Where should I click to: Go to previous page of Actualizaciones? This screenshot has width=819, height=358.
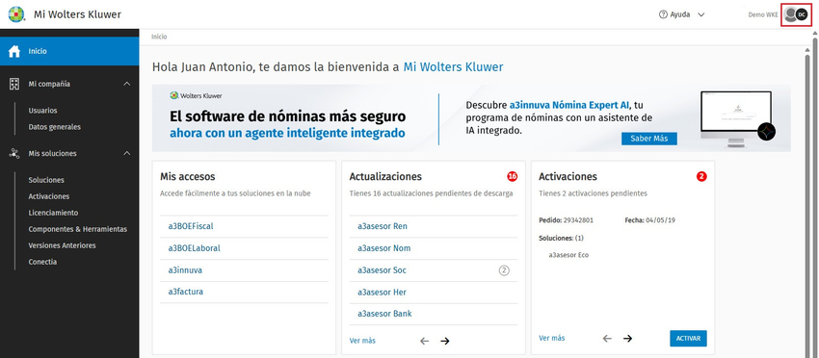(424, 341)
